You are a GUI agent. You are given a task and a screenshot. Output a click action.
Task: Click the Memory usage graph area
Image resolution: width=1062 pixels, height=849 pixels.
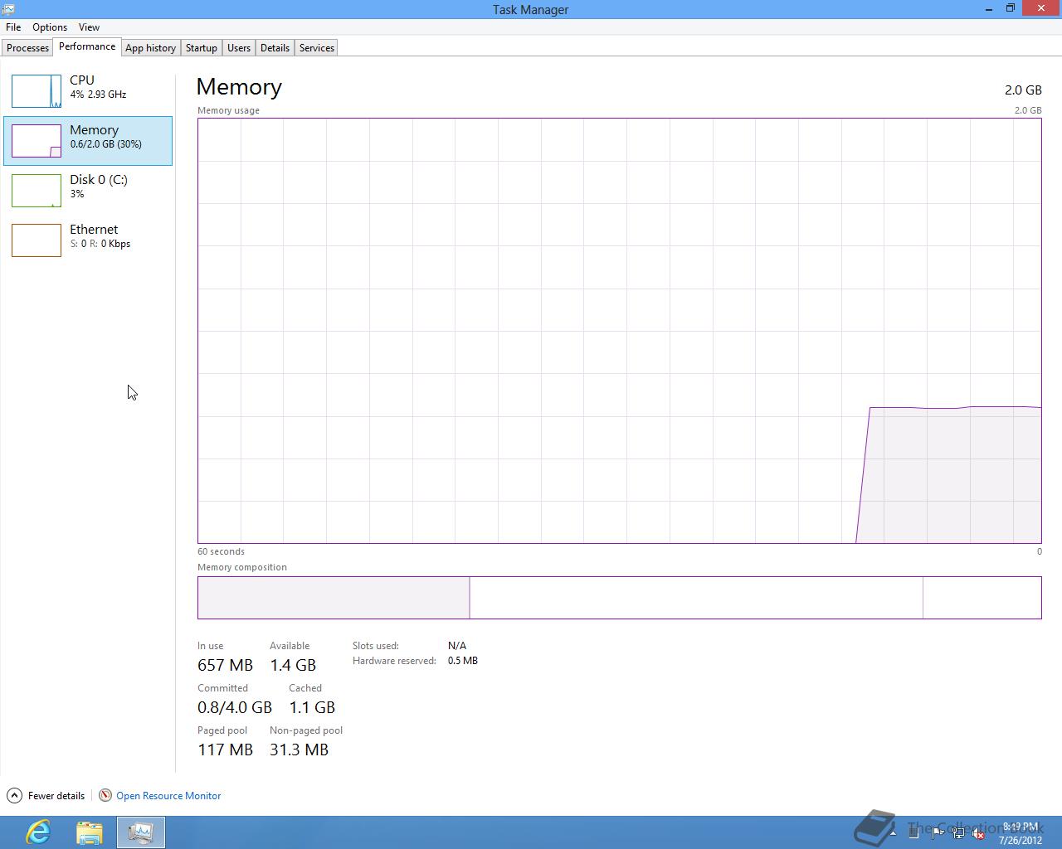[x=619, y=331]
